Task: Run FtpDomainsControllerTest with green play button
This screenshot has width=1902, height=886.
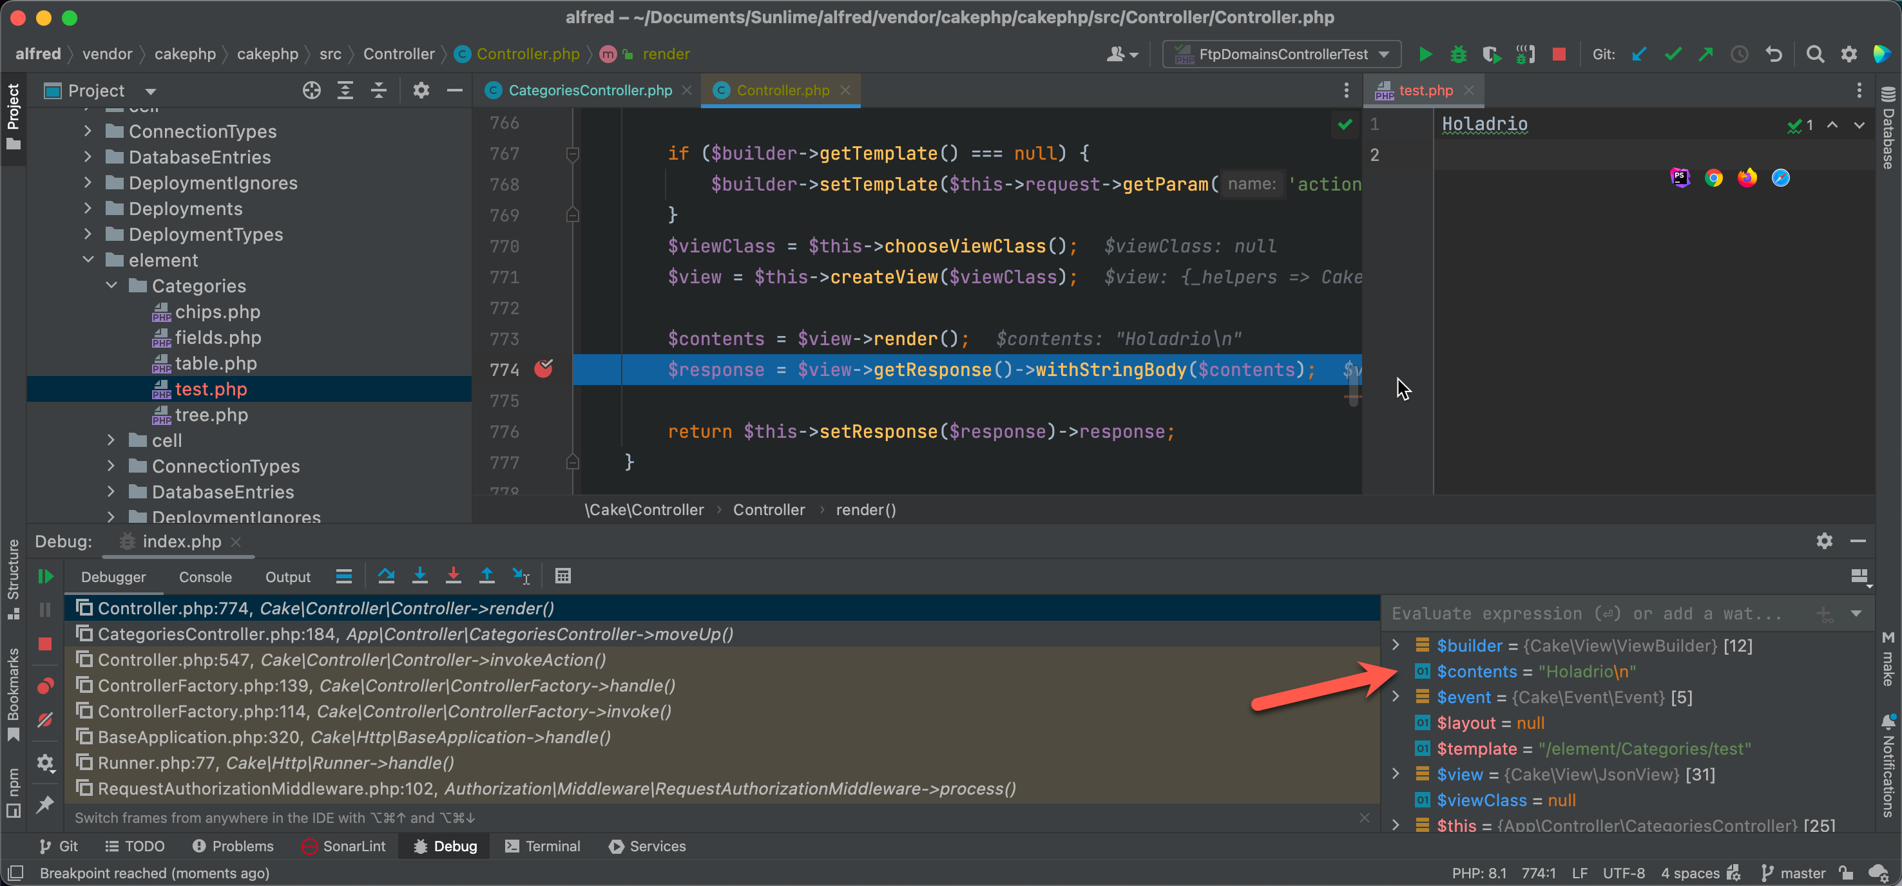Action: pyautogui.click(x=1425, y=54)
